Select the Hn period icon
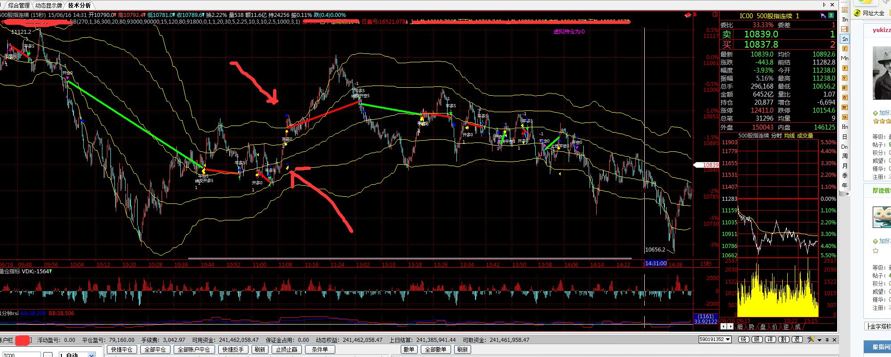This screenshot has width=891, height=357. pos(845,126)
